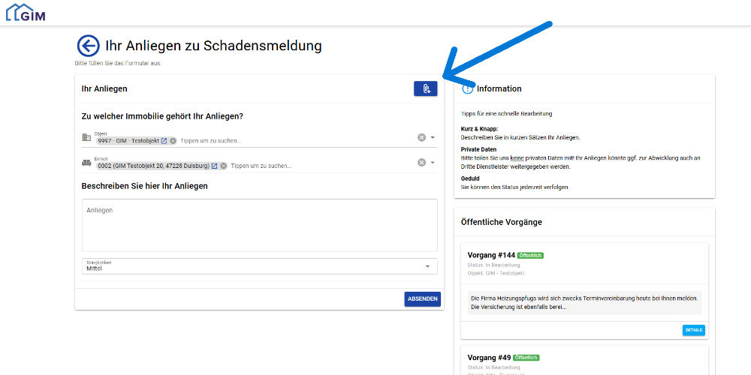This screenshot has height=375, width=751.
Task: Remove the 0002 Duisburg unit chip
Action: (223, 166)
